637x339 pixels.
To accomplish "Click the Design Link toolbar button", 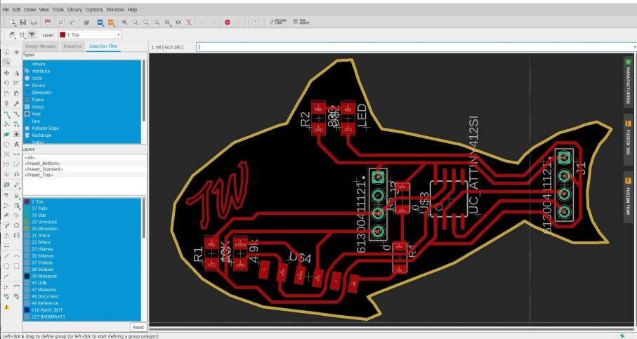I will coord(277,22).
